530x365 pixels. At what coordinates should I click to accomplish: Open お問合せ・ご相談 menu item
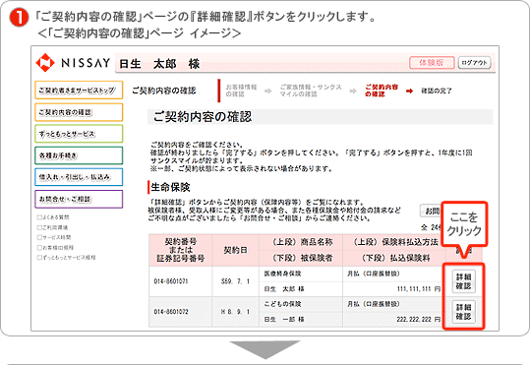pos(79,199)
